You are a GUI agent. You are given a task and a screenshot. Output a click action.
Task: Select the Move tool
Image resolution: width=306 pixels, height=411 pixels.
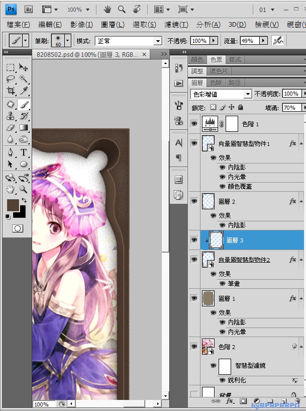pyautogui.click(x=24, y=67)
